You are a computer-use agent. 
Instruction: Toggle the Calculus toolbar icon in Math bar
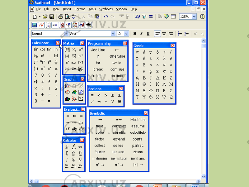pos(61,25)
